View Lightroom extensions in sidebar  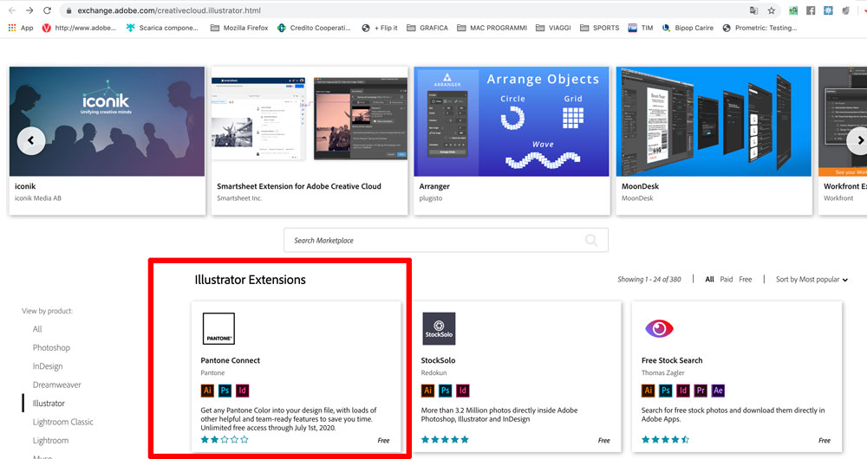click(50, 441)
